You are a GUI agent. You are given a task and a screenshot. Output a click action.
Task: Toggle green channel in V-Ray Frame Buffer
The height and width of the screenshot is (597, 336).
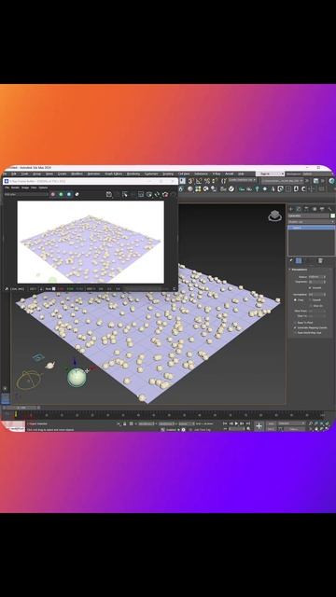(x=61, y=194)
